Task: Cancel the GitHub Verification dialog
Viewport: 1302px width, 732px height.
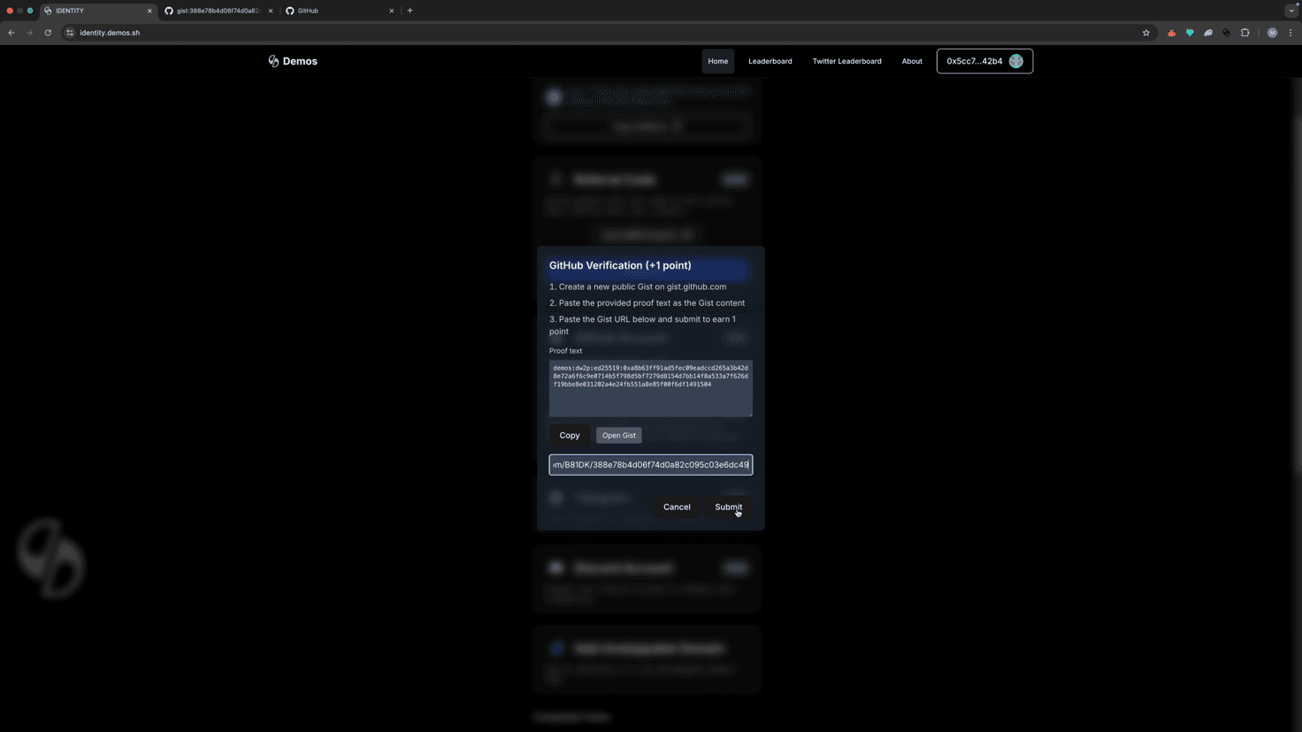Action: tap(677, 507)
